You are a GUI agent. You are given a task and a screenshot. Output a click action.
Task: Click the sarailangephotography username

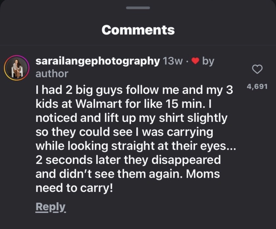97,61
